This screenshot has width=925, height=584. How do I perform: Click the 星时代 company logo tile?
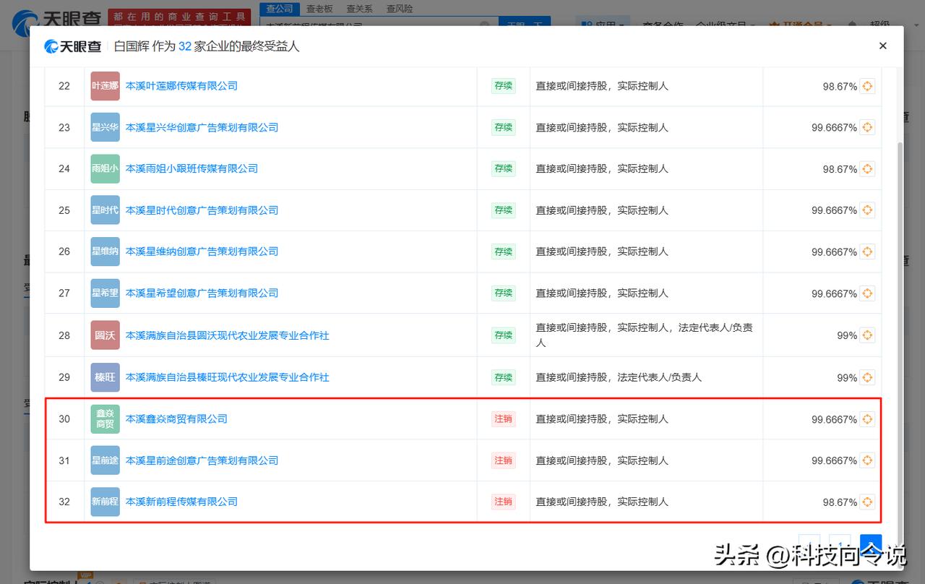click(105, 210)
